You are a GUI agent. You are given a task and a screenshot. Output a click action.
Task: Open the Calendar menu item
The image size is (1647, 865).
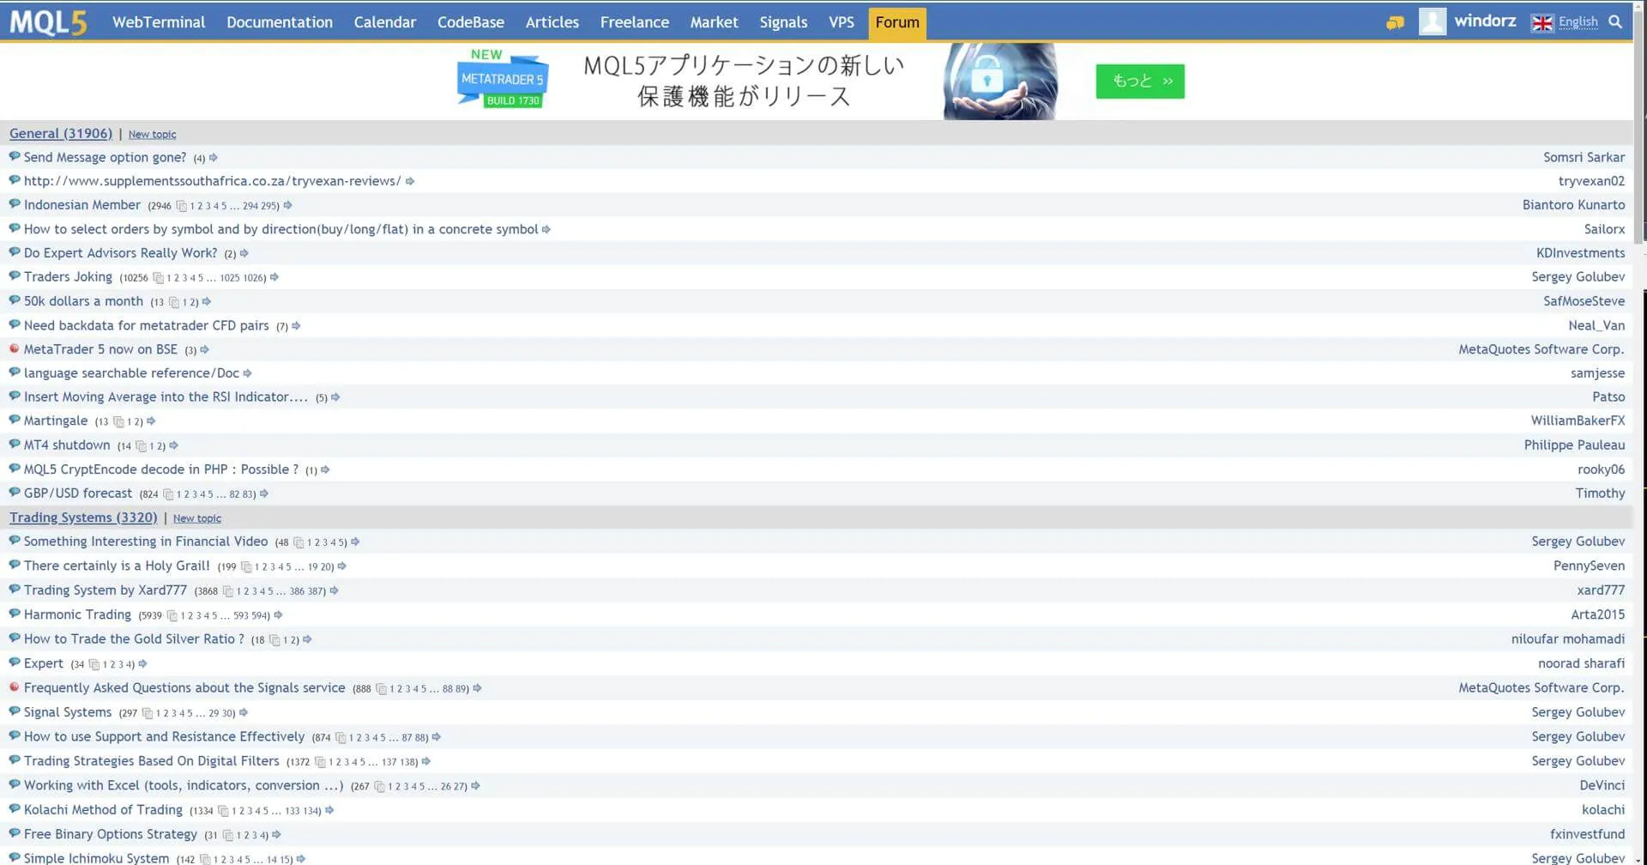tap(385, 22)
